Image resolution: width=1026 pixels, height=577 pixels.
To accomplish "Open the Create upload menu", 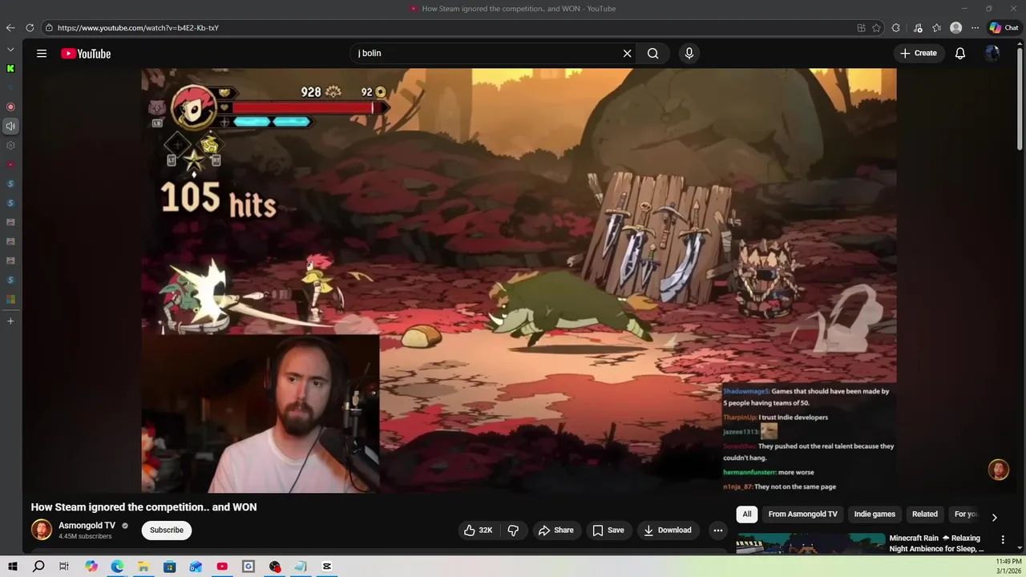I will 919,54.
